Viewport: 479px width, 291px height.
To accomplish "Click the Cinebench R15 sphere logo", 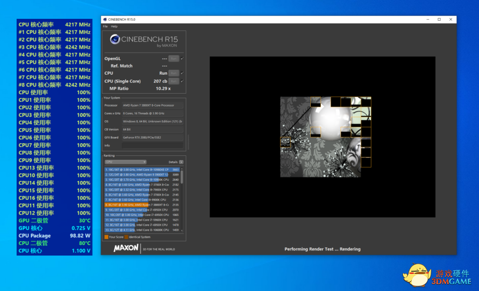I will click(x=115, y=39).
